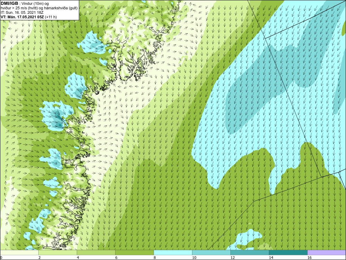Image resolution: width=346 pixels, height=260 pixels.
Task: Select the 8–10 m/s light cyan swatch
Action: point(173,252)
